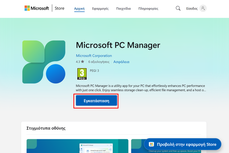Open the Store home link
This screenshot has height=153, width=229.
pos(60,8)
